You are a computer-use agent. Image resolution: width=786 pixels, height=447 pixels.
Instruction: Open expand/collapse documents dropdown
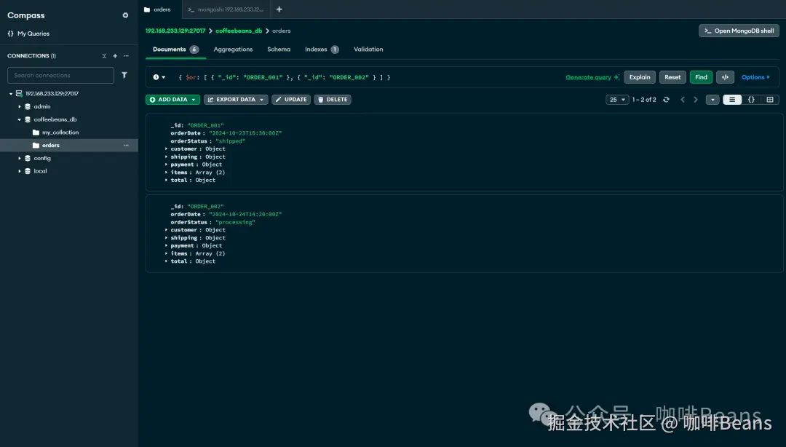coord(712,100)
